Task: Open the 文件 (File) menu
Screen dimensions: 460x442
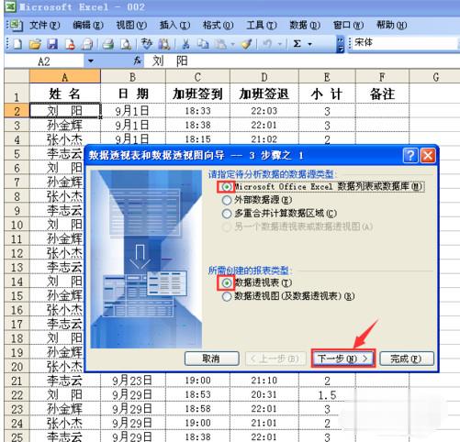Action: click(x=44, y=26)
